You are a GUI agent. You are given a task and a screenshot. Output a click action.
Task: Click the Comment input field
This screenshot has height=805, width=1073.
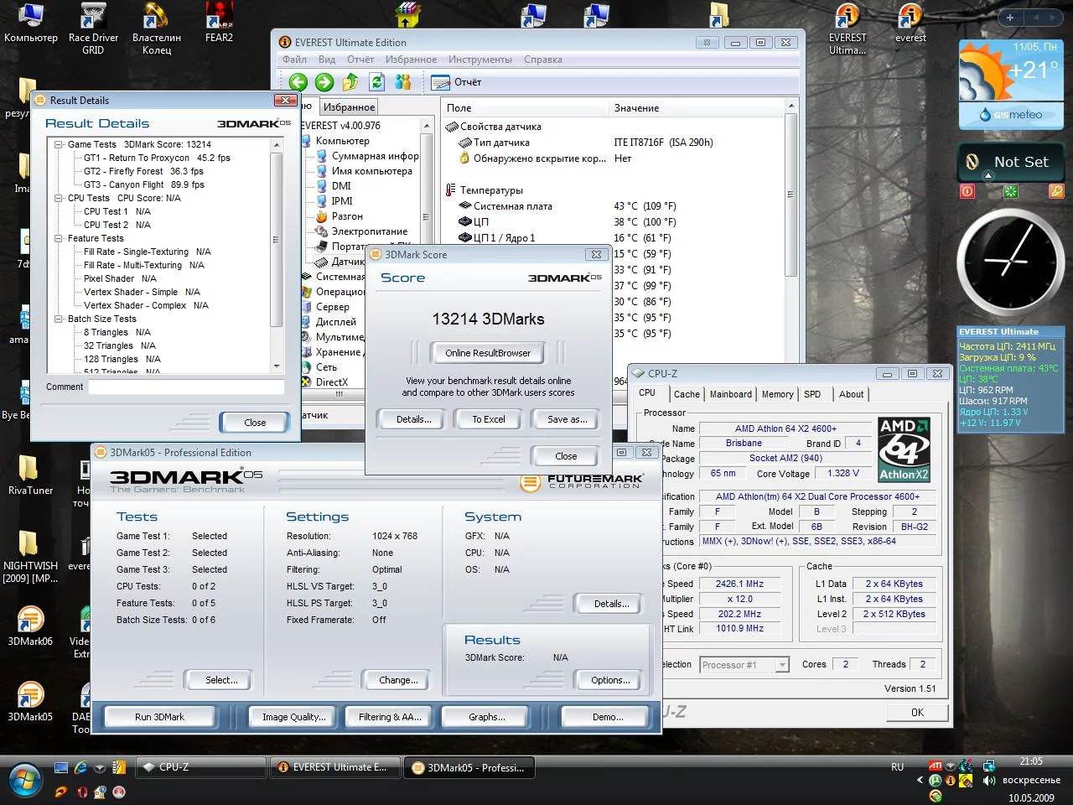click(186, 387)
